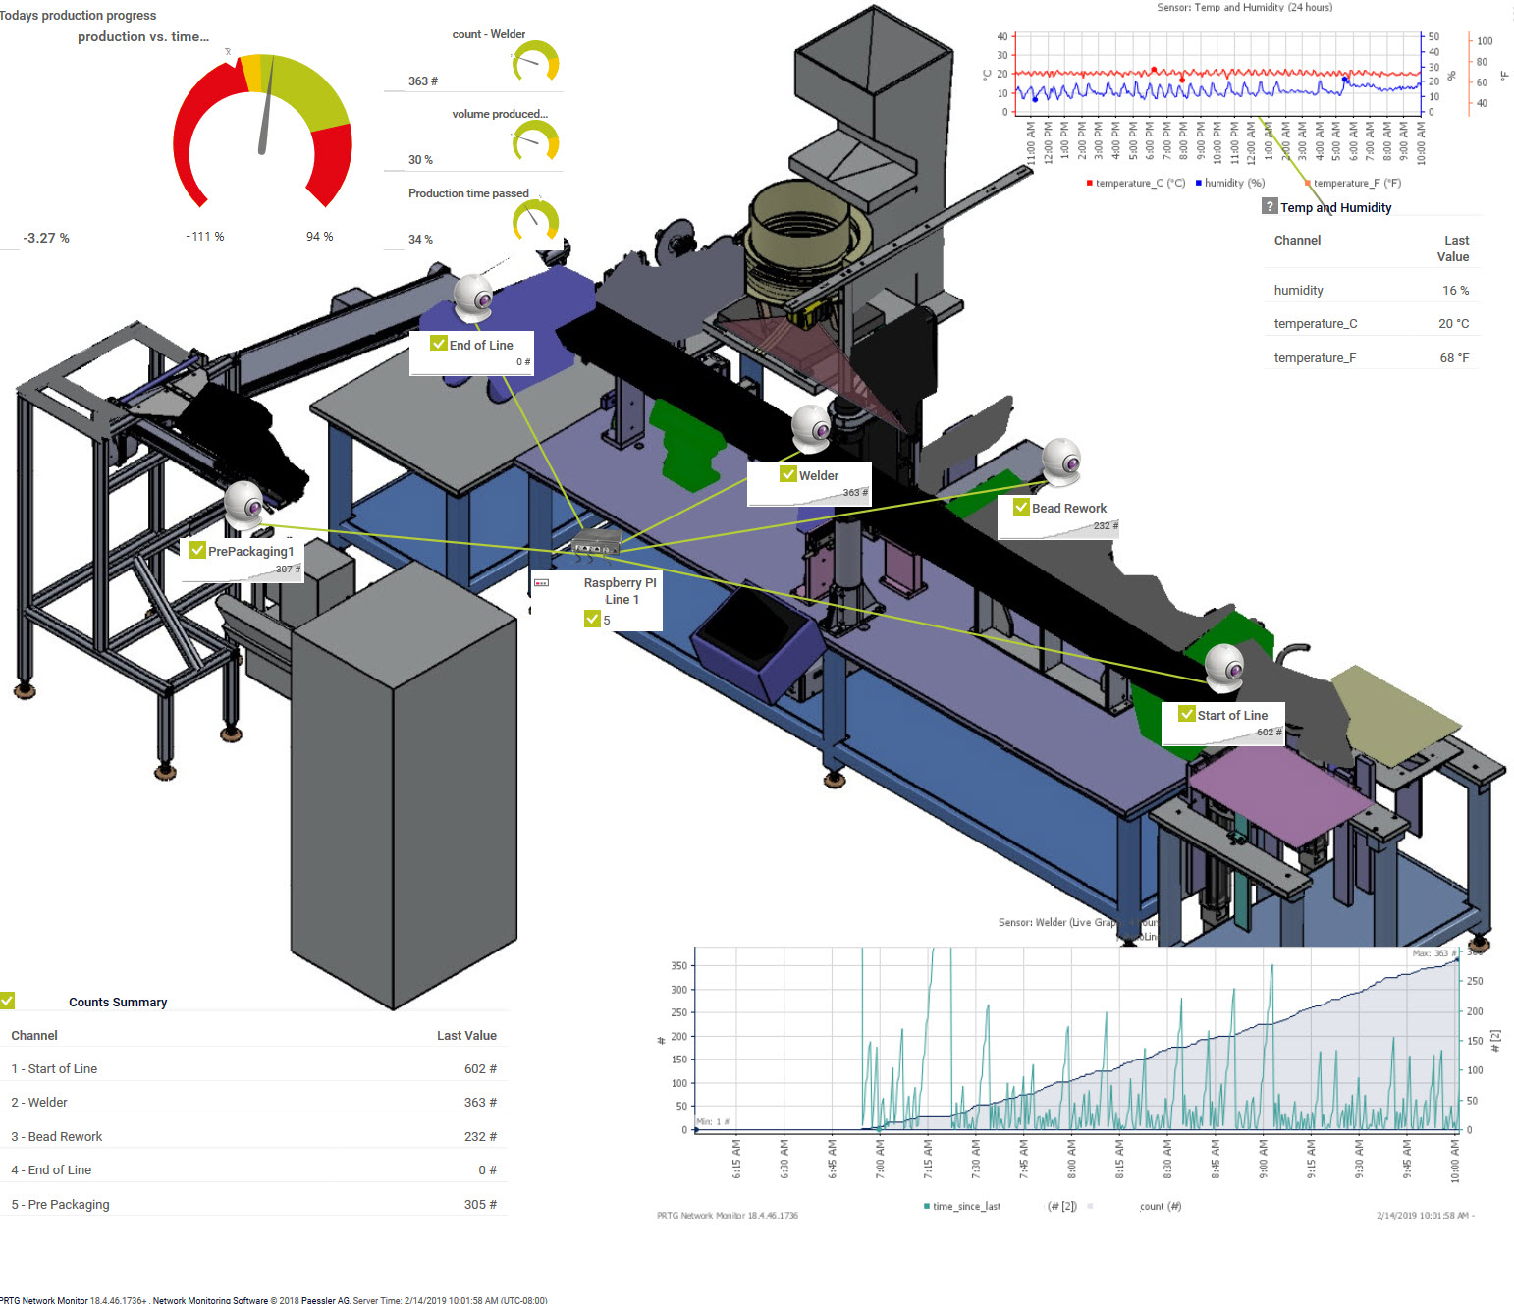The image size is (1514, 1304).
Task: Uncheck the Raspberry PI Line 1 checkbox
Action: click(592, 619)
